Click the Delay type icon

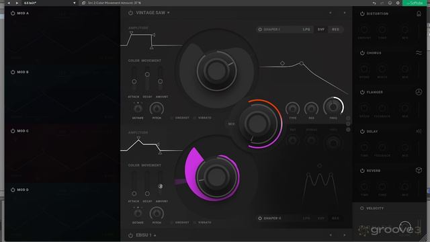pos(419,132)
